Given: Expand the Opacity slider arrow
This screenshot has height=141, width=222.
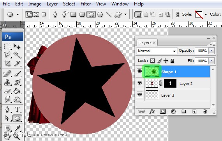Looking at the screenshot, I should tap(211, 51).
